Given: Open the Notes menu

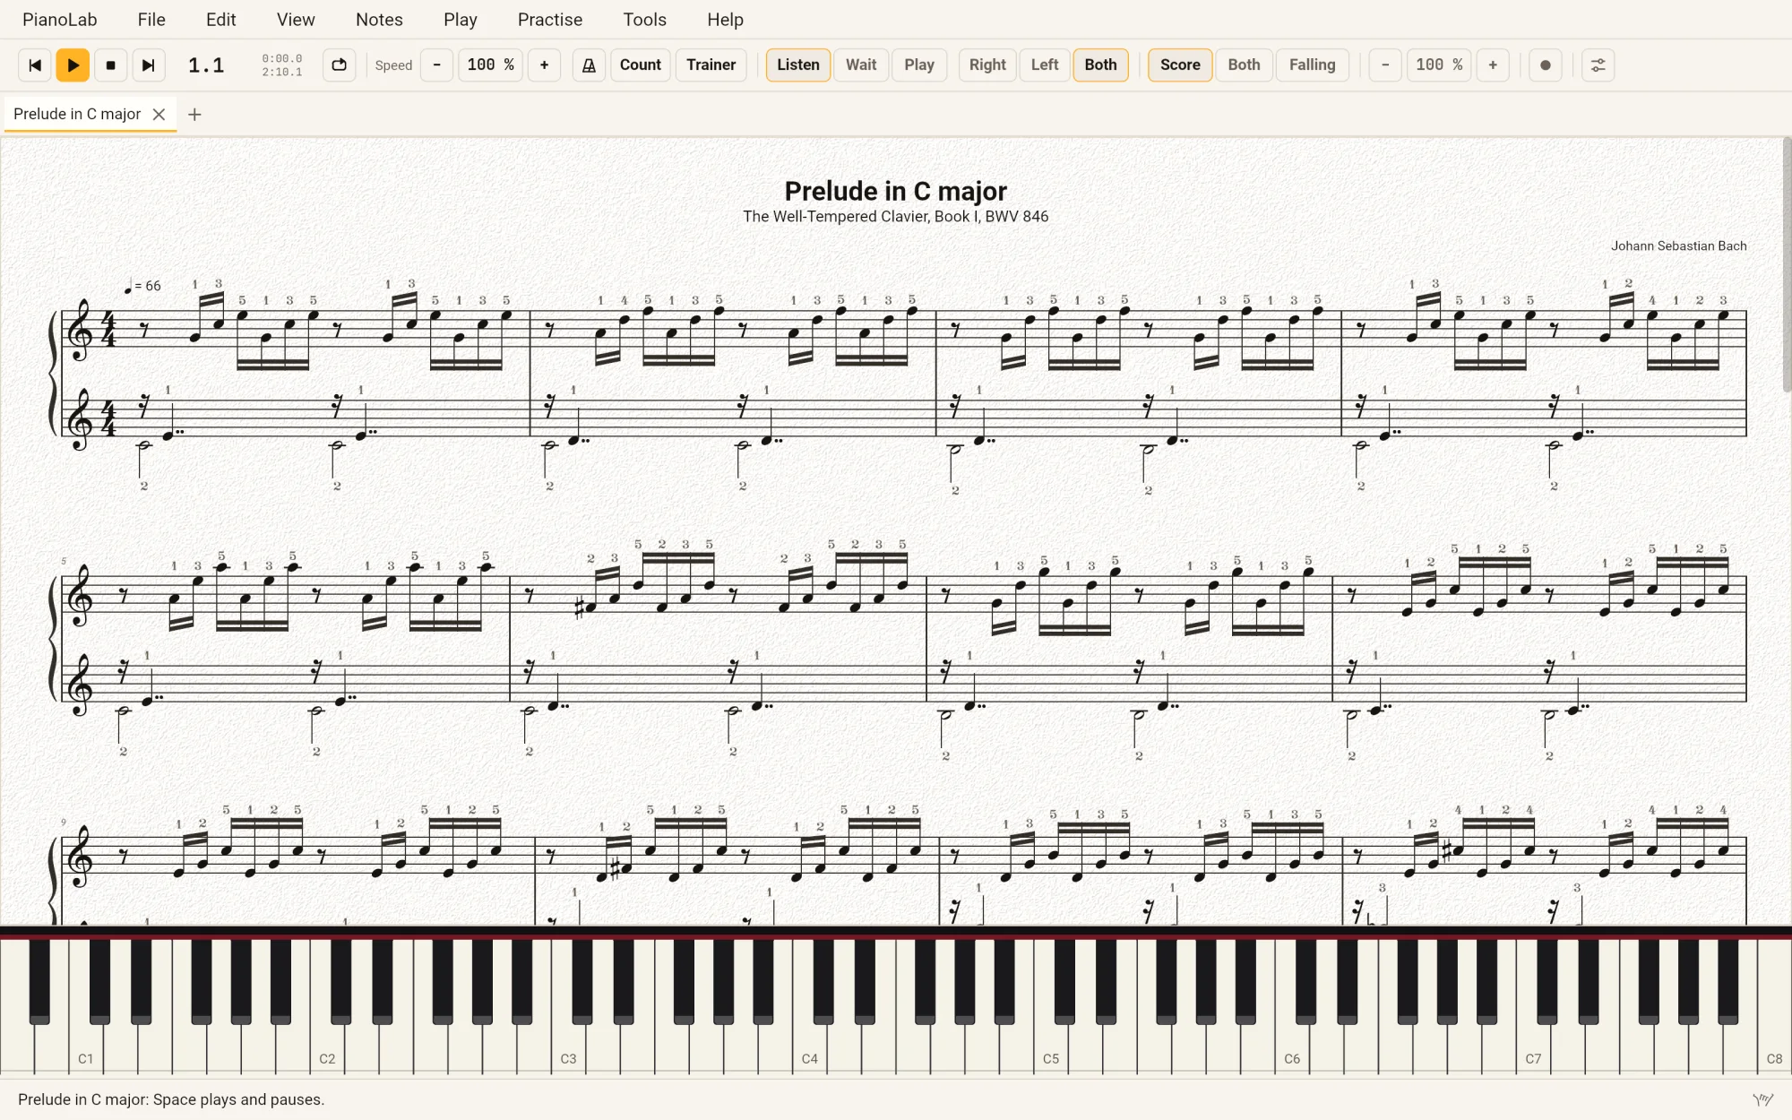Looking at the screenshot, I should (x=379, y=20).
